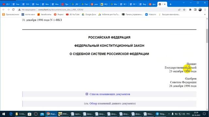Switch the РУС input language
Screen dimensions: 209x117
point(188,114)
